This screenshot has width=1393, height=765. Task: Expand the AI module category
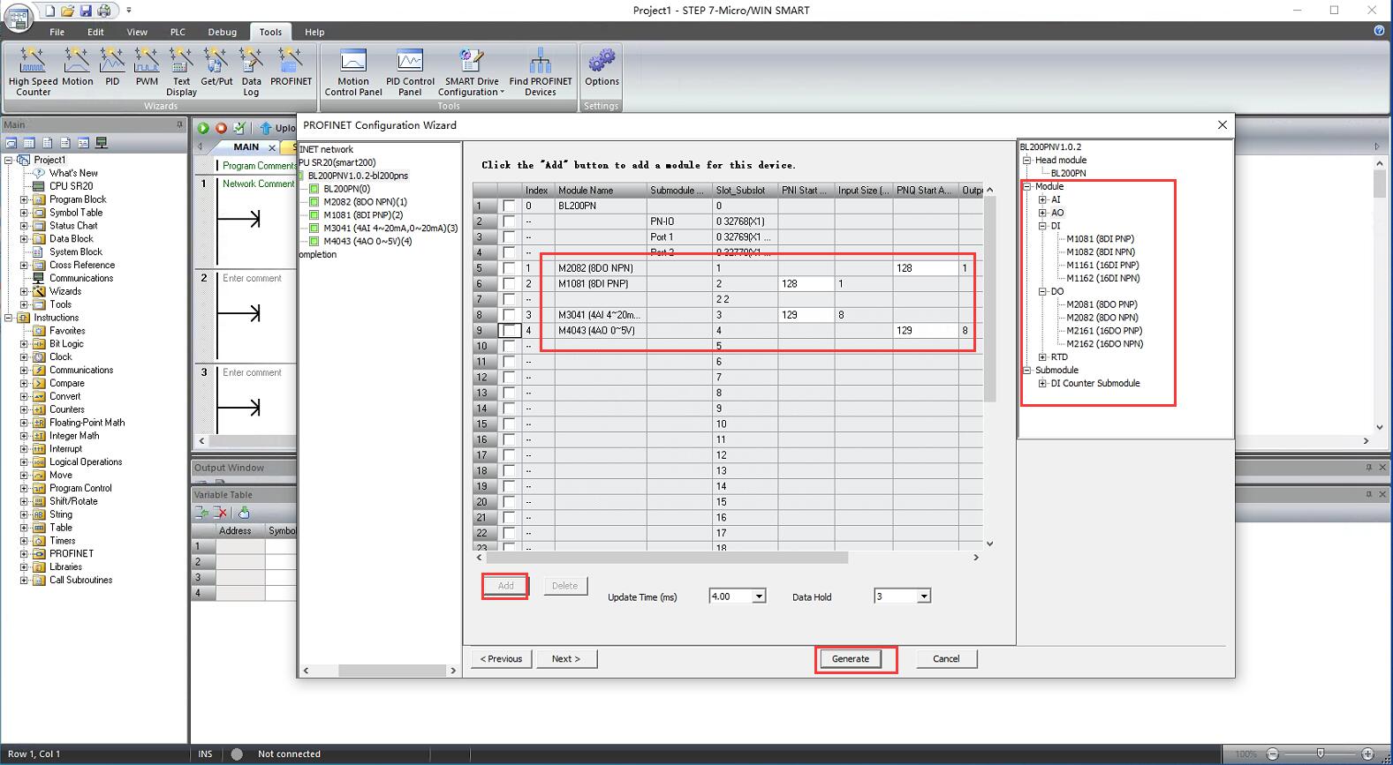pos(1042,199)
